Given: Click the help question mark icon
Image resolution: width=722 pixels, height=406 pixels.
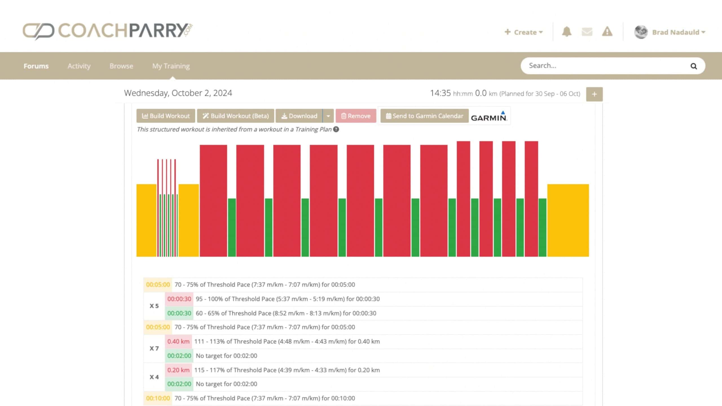Looking at the screenshot, I should coord(336,129).
